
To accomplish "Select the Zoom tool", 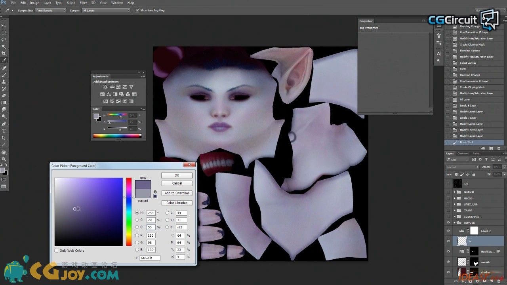I will click(x=4, y=159).
